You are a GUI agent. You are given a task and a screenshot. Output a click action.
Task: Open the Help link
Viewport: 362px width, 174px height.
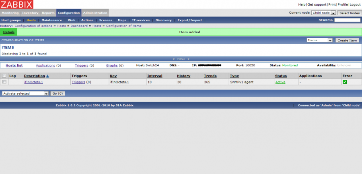(302, 4)
